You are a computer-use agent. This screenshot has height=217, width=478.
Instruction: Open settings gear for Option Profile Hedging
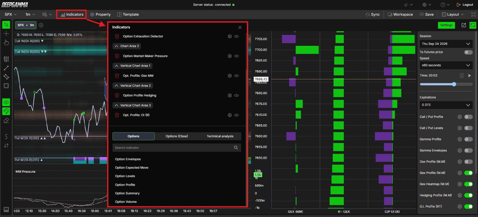(229, 95)
